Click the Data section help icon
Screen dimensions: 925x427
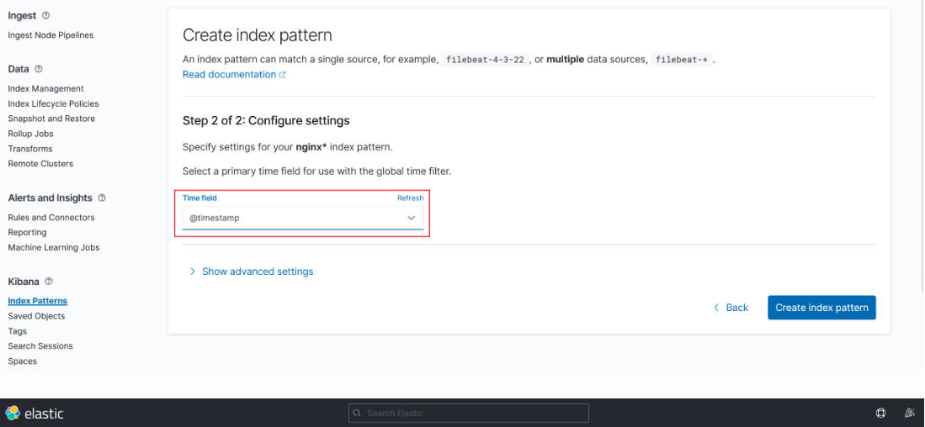click(39, 69)
